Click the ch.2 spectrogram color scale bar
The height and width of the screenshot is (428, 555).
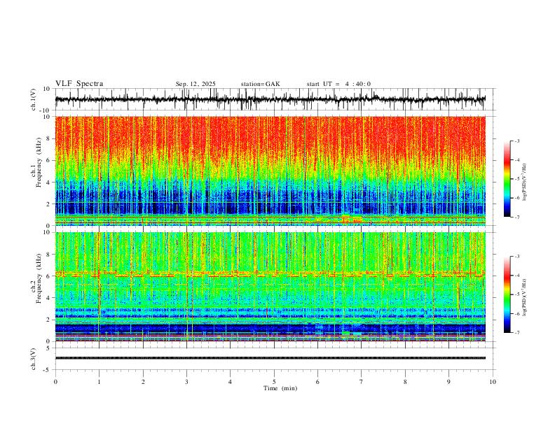click(x=507, y=294)
